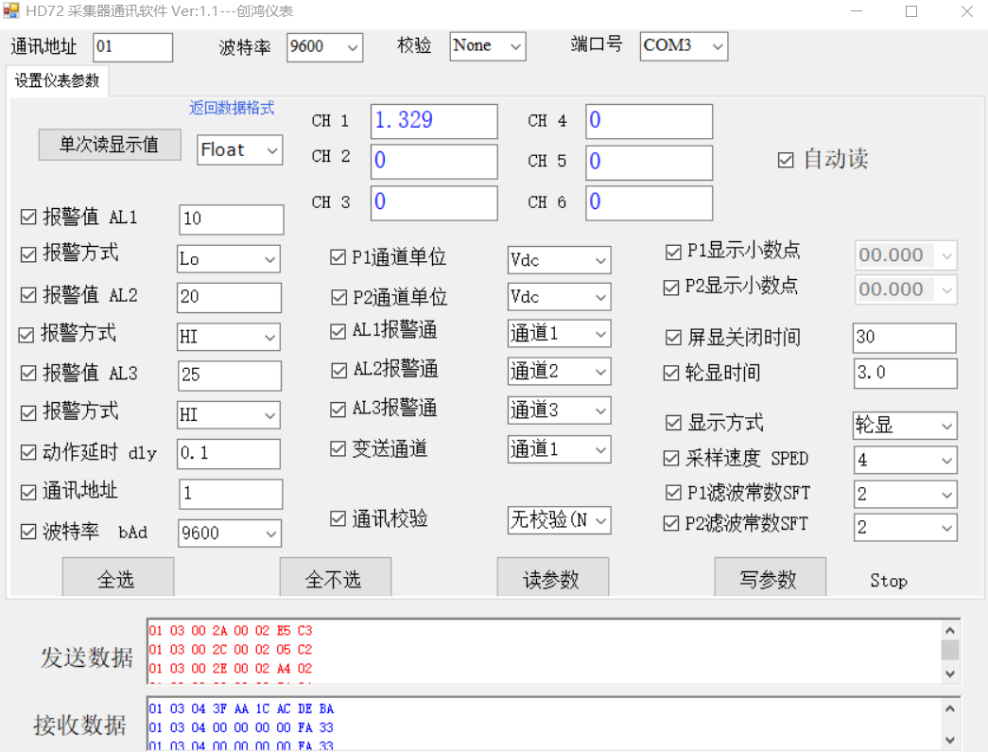Switch to the 设置仪表参数 tab

pyautogui.click(x=57, y=81)
